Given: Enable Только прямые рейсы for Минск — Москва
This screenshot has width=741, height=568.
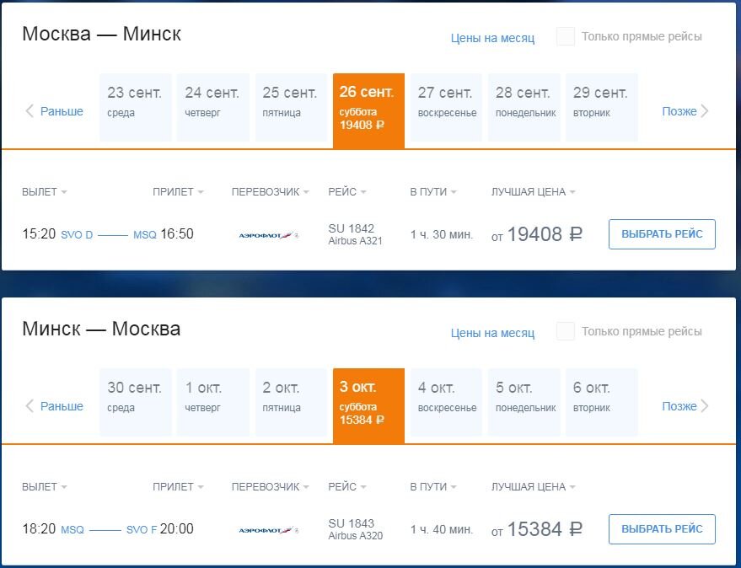Looking at the screenshot, I should [565, 332].
